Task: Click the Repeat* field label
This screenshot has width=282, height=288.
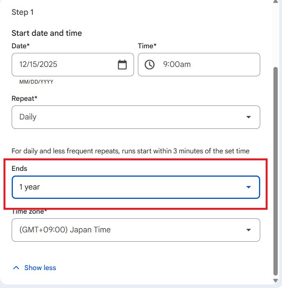Action: click(x=25, y=98)
